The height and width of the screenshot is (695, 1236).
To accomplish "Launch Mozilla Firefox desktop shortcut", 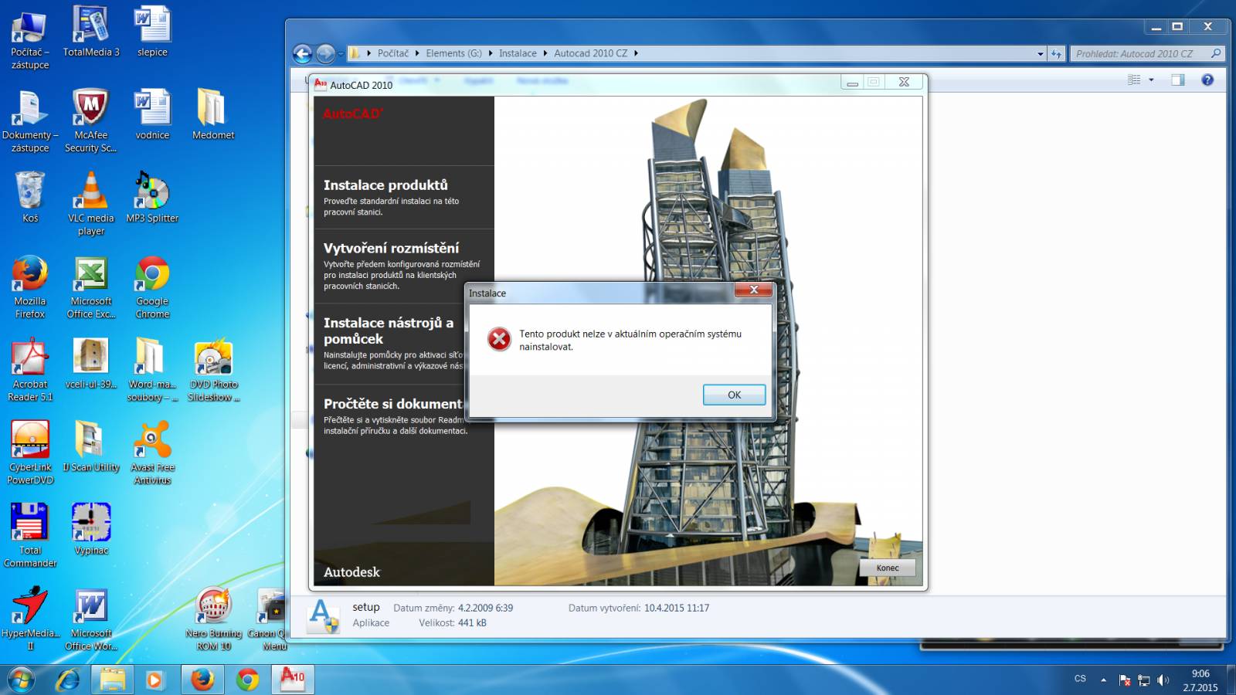I will (30, 287).
